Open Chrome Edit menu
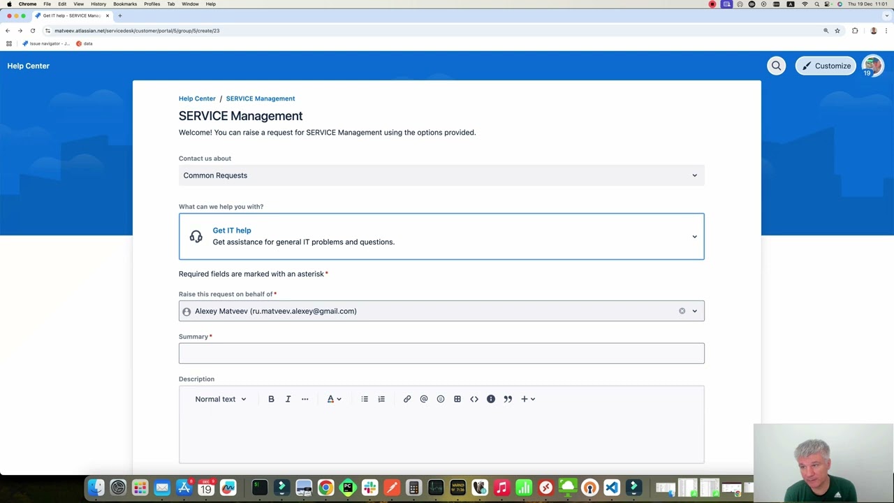Screen dimensions: 894x503 coord(62,4)
